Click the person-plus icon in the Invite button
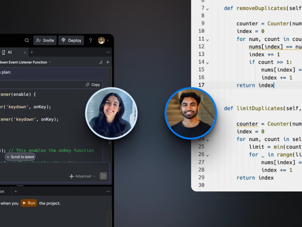 coord(38,40)
